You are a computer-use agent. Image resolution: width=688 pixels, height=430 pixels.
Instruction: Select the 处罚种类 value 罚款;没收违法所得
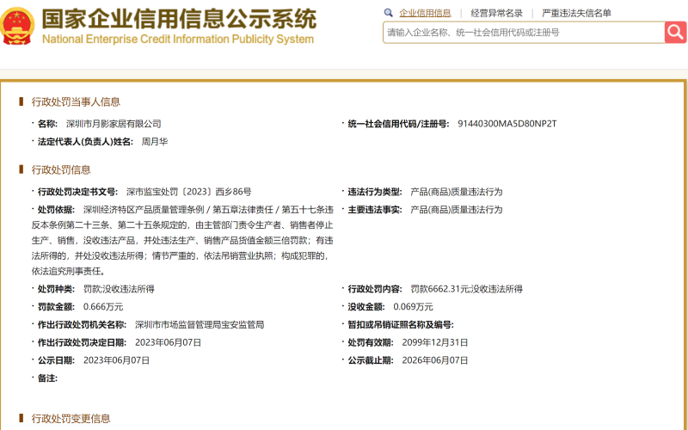pos(119,289)
